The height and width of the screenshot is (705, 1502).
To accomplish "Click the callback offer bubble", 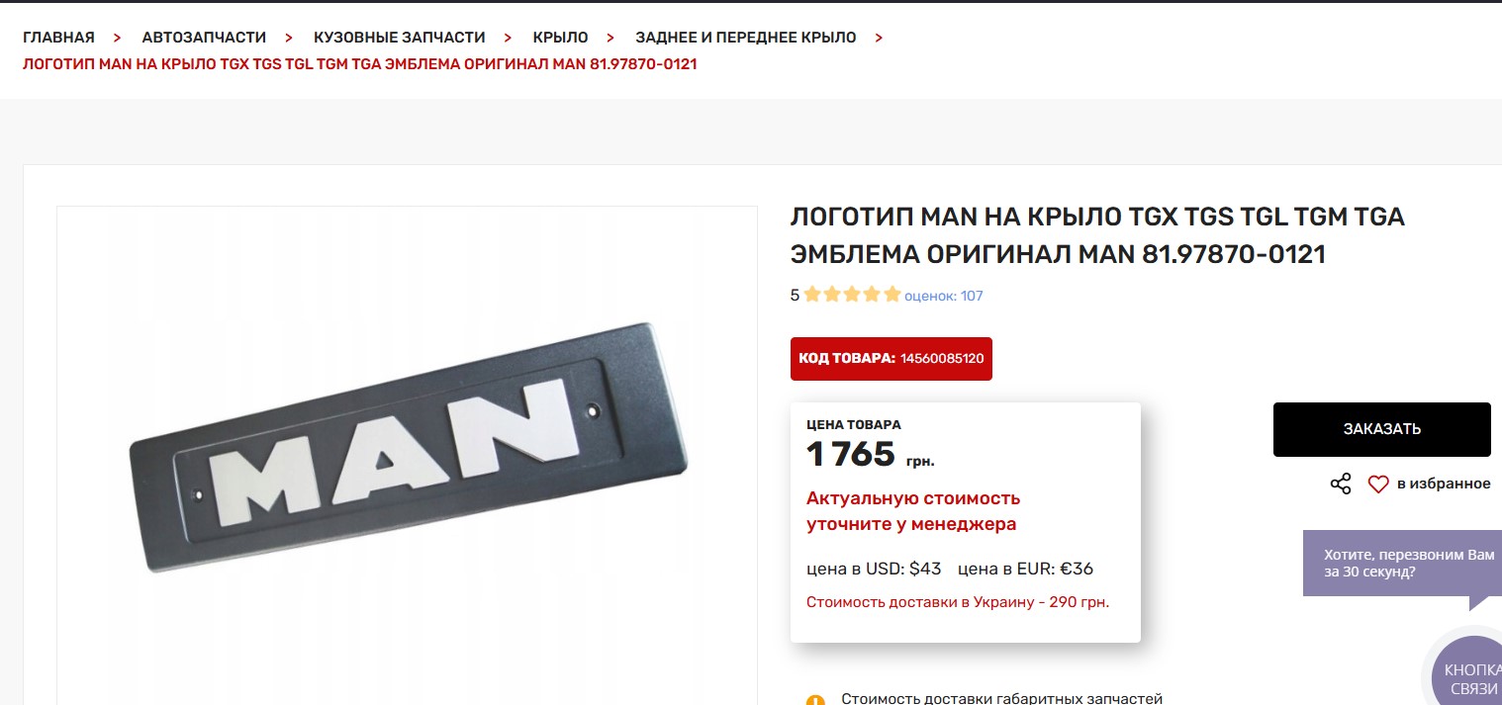I will pos(1402,564).
